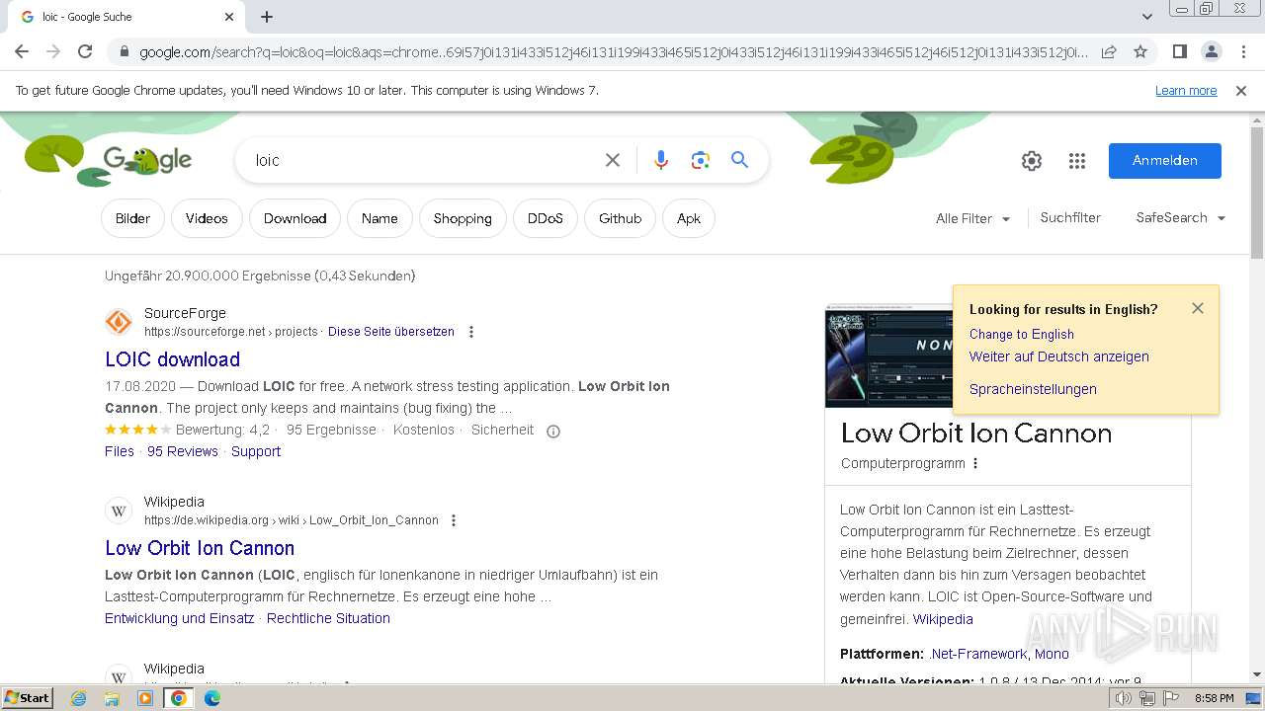The image size is (1265, 711).
Task: Click the SourceForge site favicon
Action: (119, 322)
